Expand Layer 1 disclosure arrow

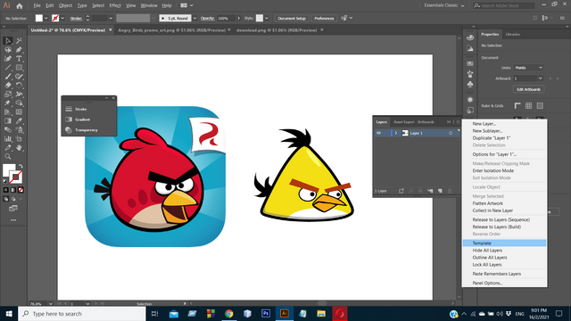click(396, 133)
